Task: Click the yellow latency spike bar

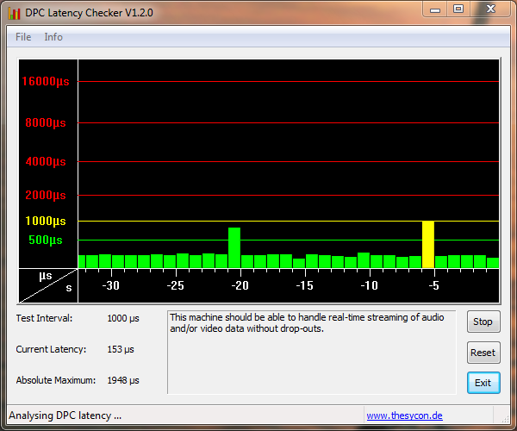Action: click(428, 244)
